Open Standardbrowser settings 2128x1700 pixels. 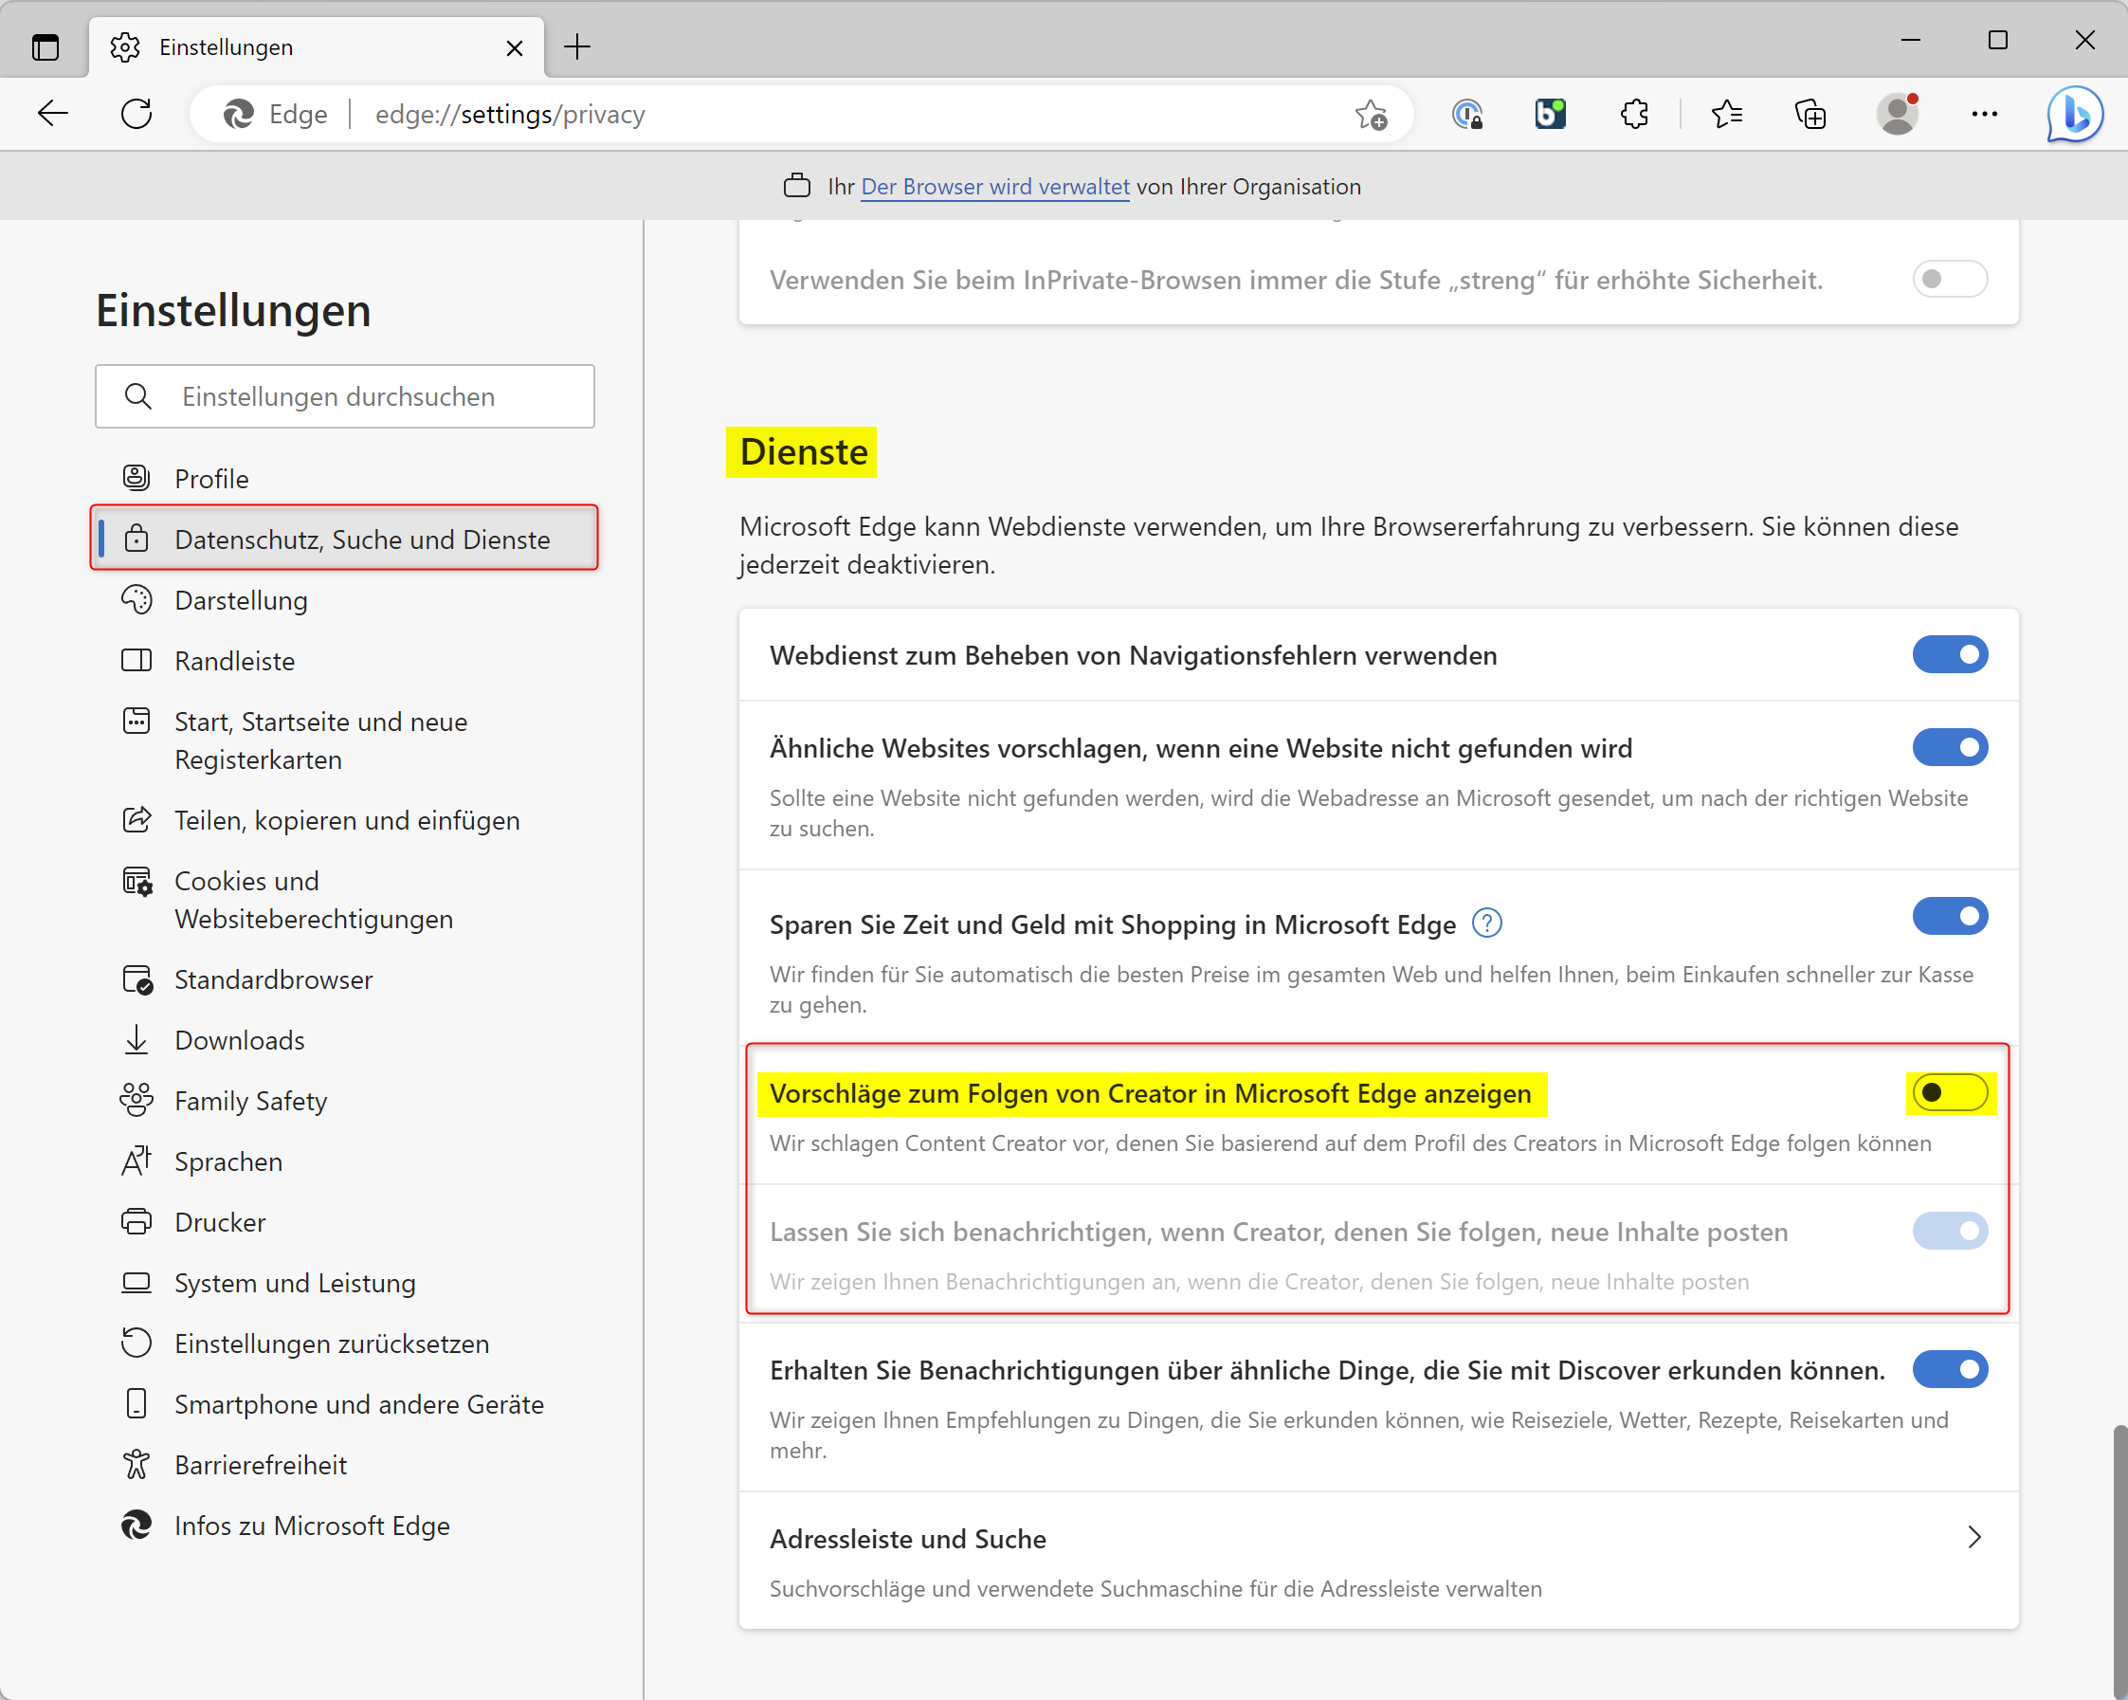pyautogui.click(x=344, y=979)
